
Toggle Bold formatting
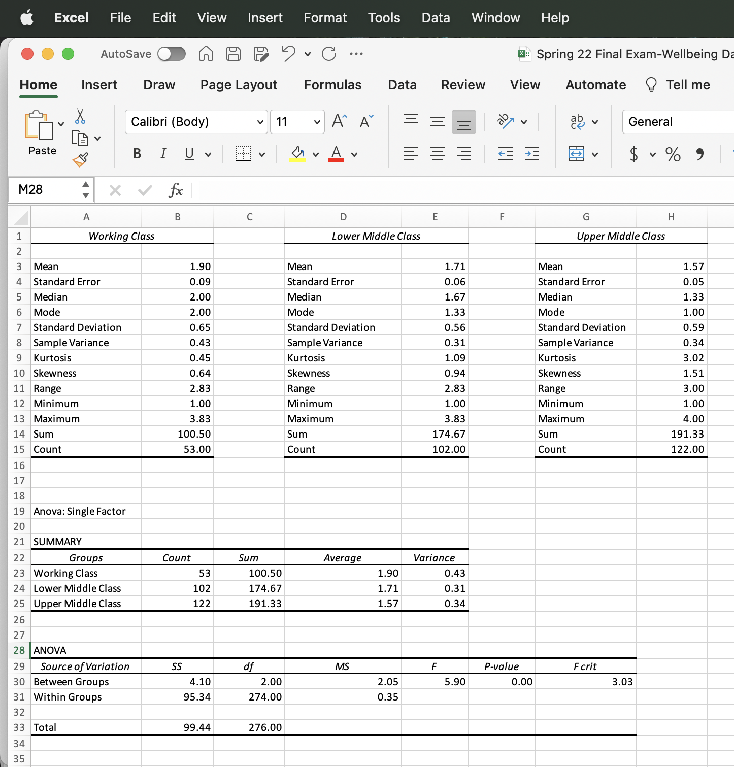coord(137,154)
